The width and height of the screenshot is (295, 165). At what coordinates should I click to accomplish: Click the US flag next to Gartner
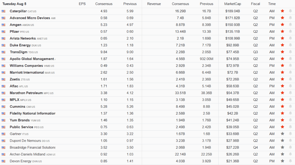[3, 134]
